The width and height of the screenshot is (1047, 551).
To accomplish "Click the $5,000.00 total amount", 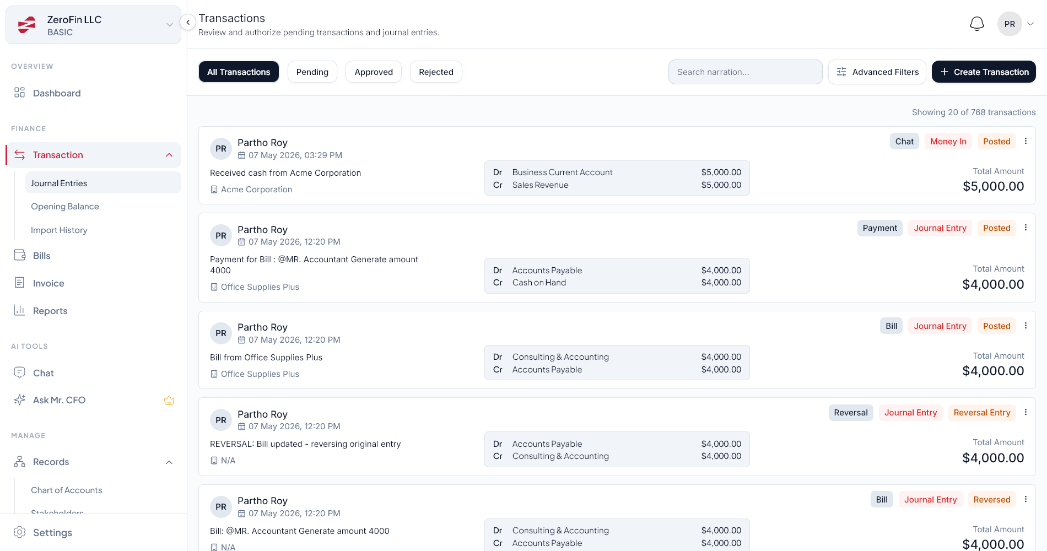I will point(993,186).
